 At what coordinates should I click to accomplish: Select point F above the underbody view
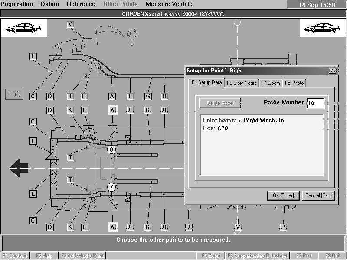pos(130,110)
